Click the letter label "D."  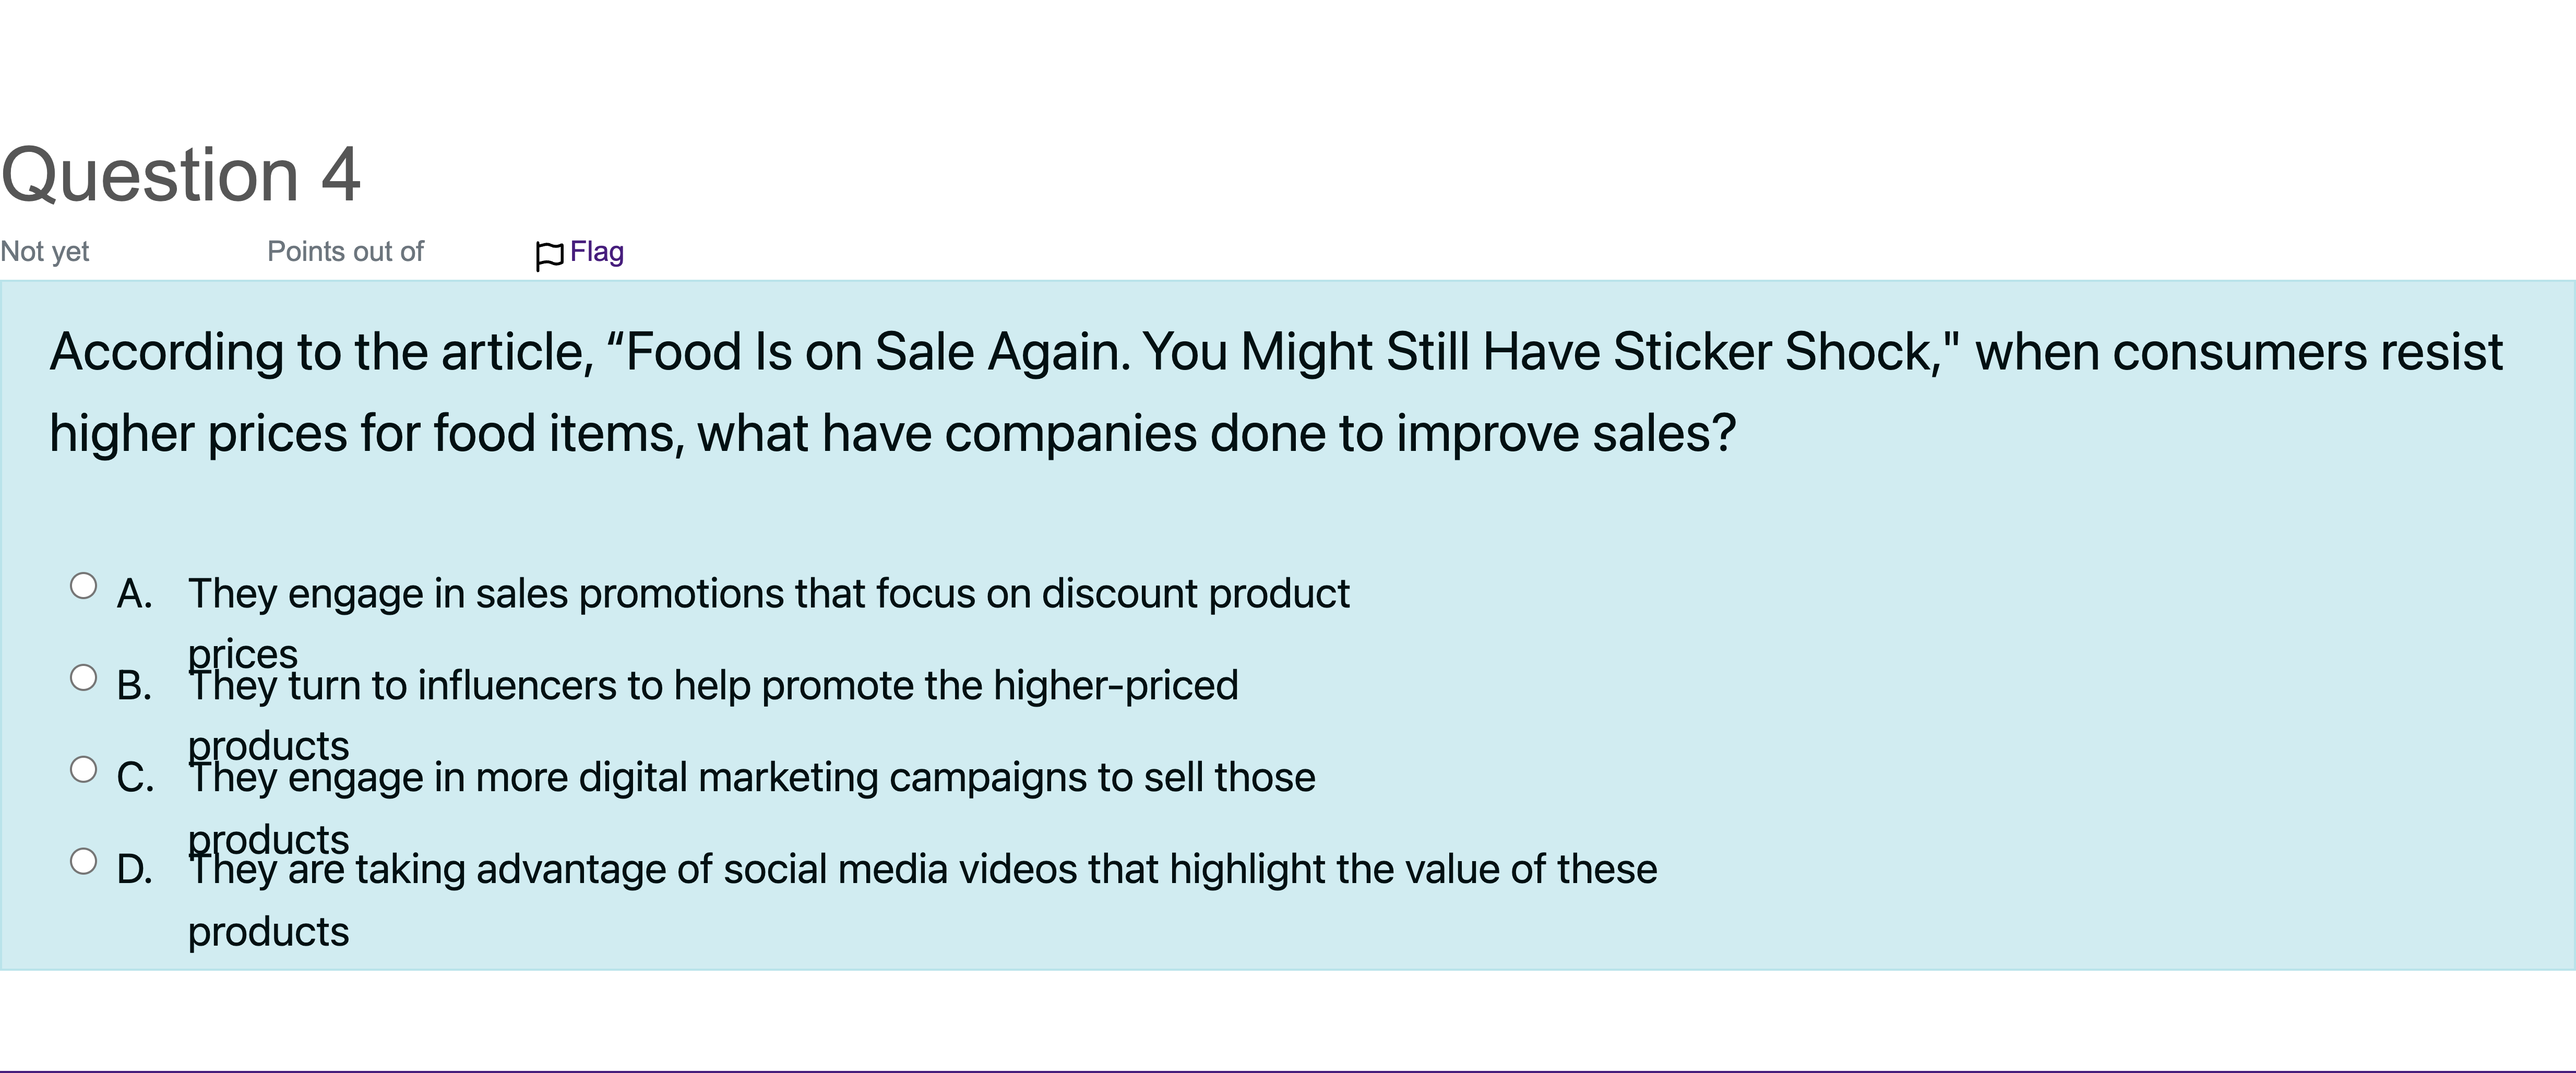[135, 870]
